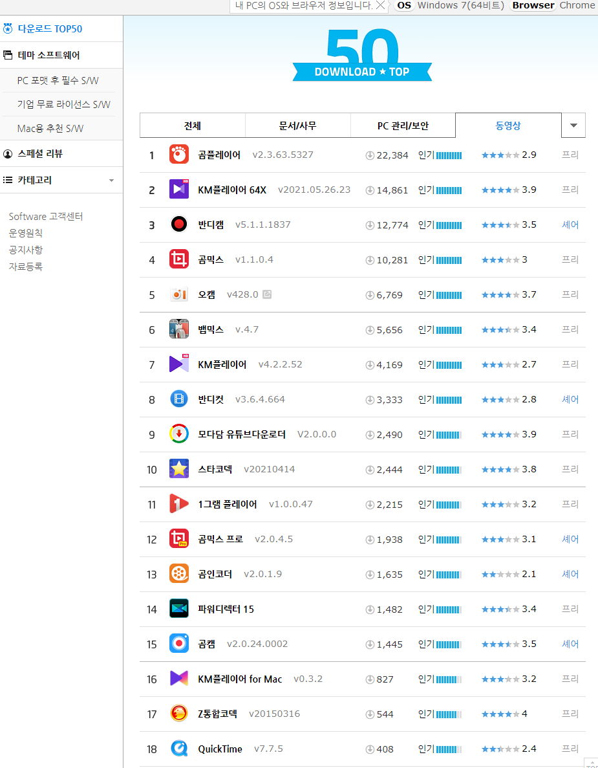598x768 pixels.
Task: Click the KM플레이어 v4.2.2.52 app icon
Action: pyautogui.click(x=178, y=364)
